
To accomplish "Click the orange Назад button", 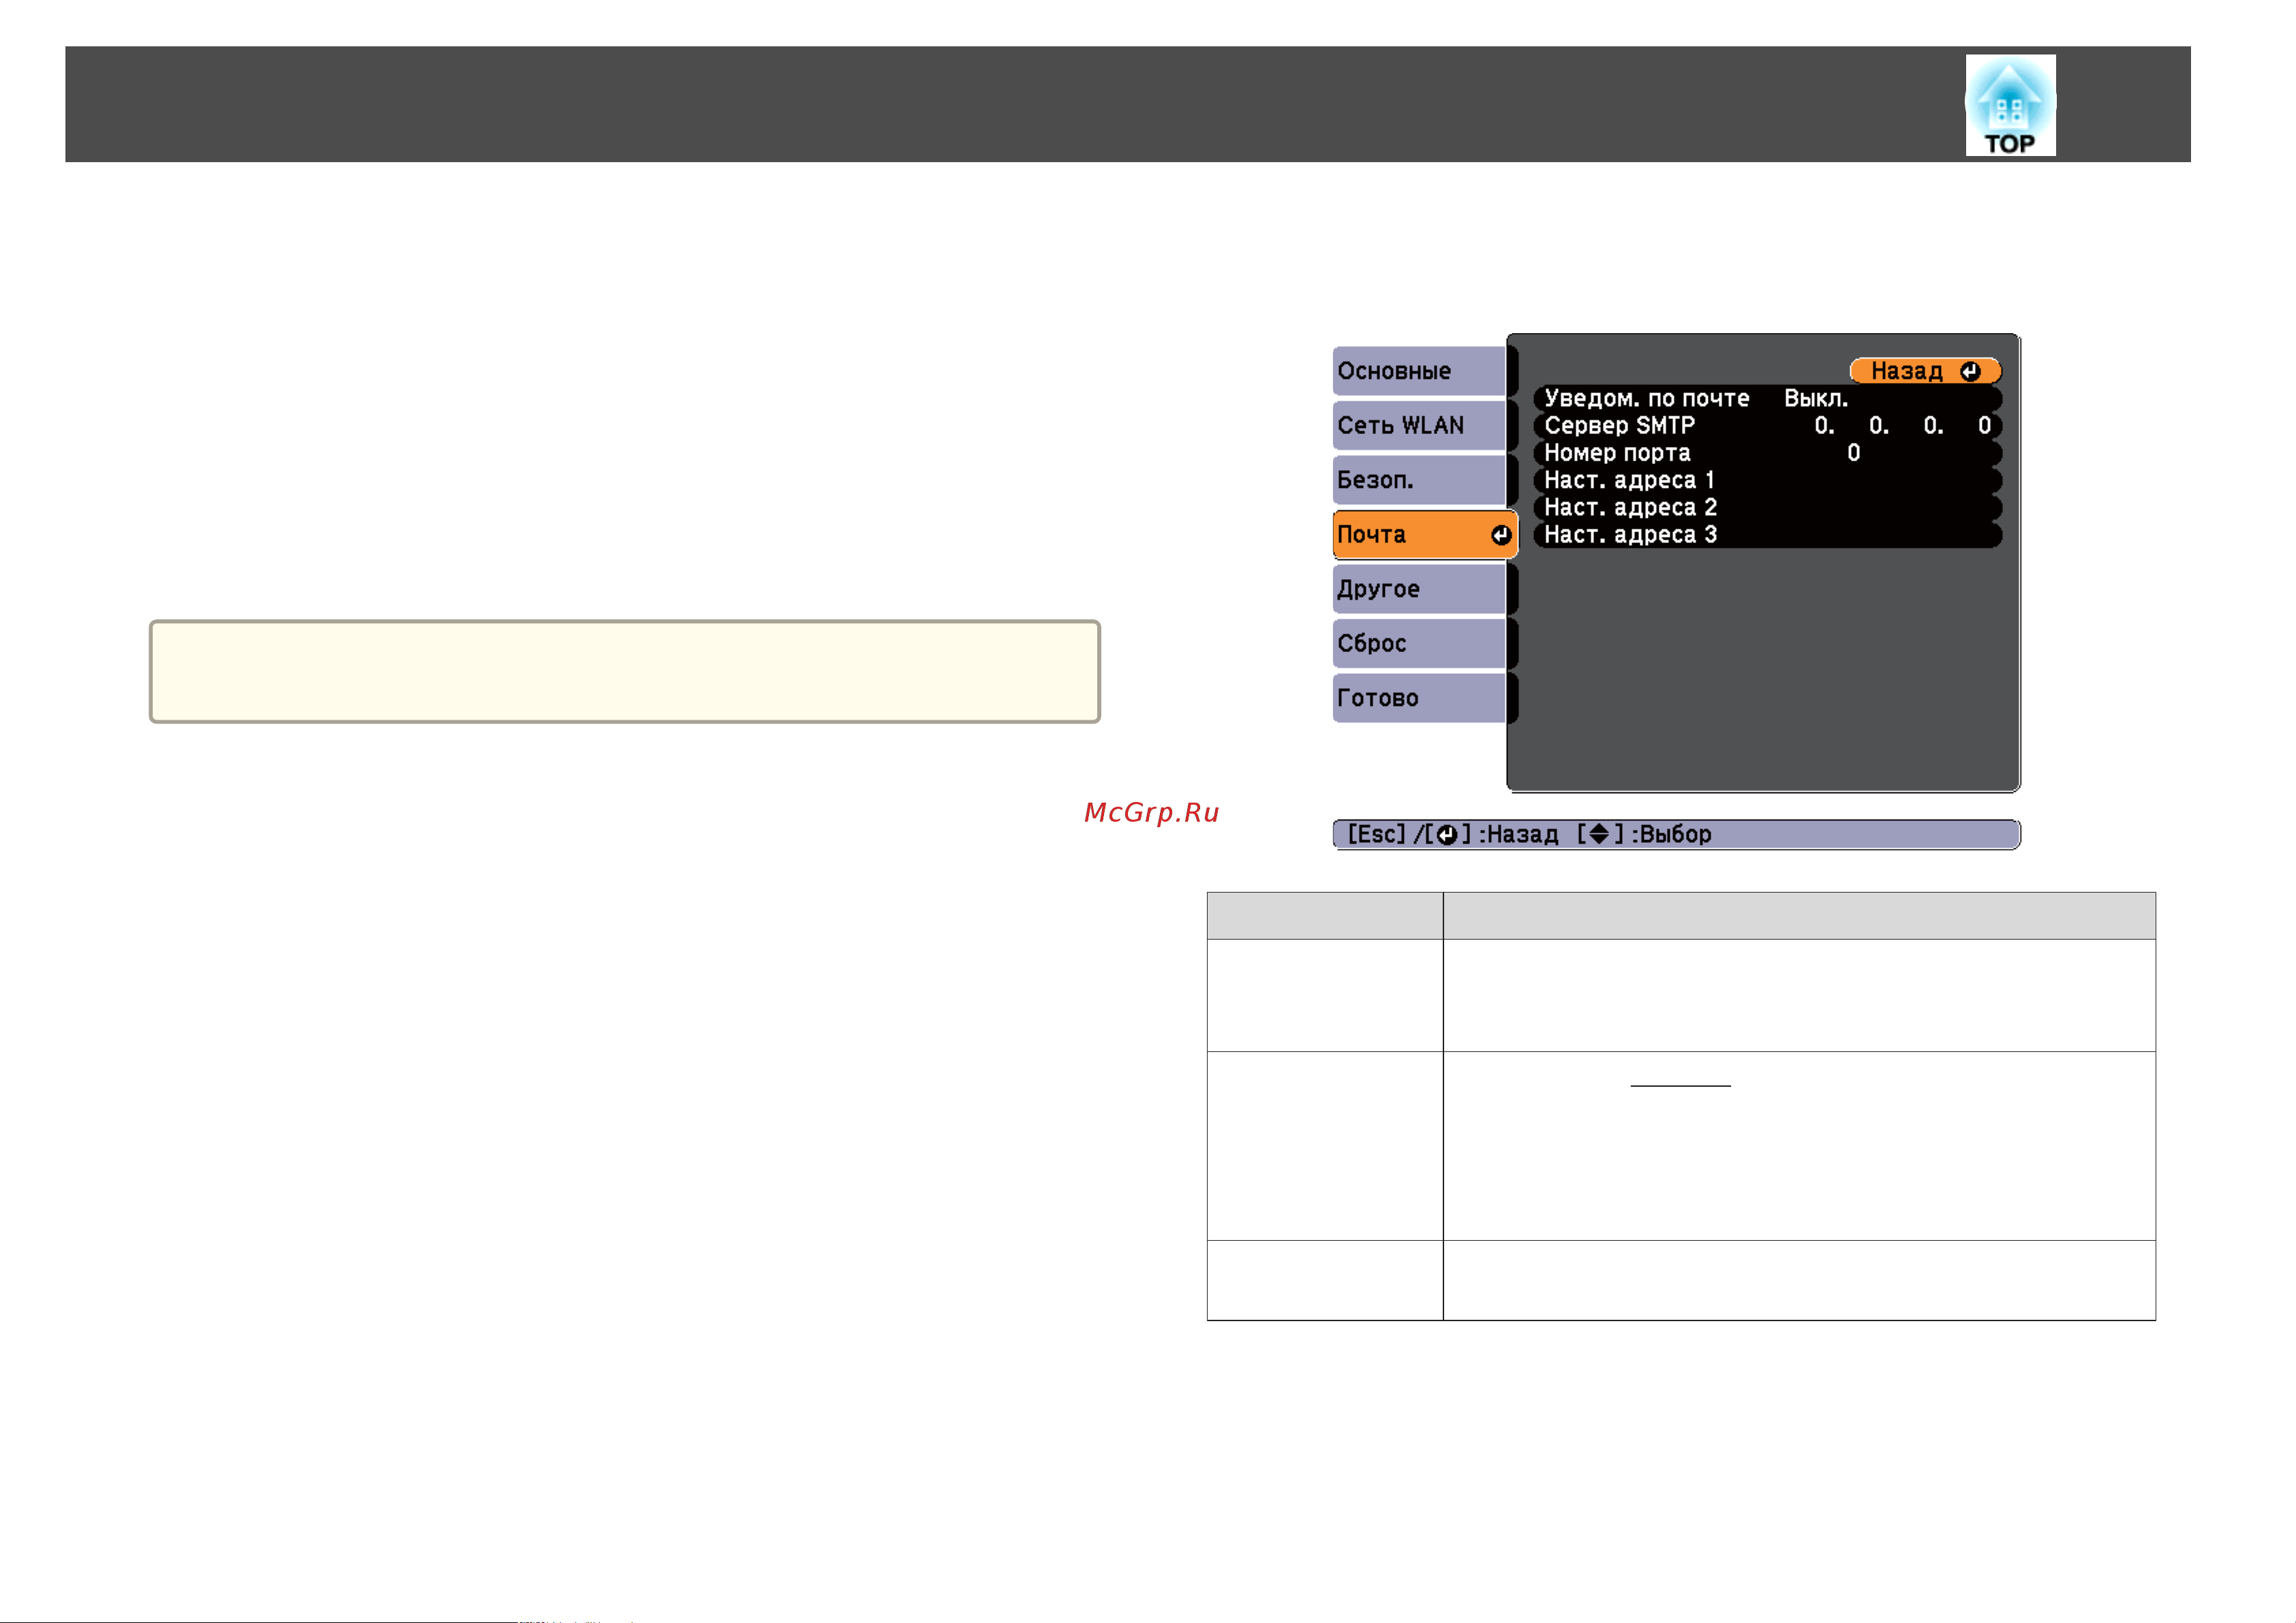I will tap(1925, 371).
